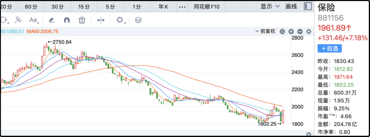This screenshot has width=370, height=137.
Task: Zoom out with the single-minus circle
Action: (300, 31)
